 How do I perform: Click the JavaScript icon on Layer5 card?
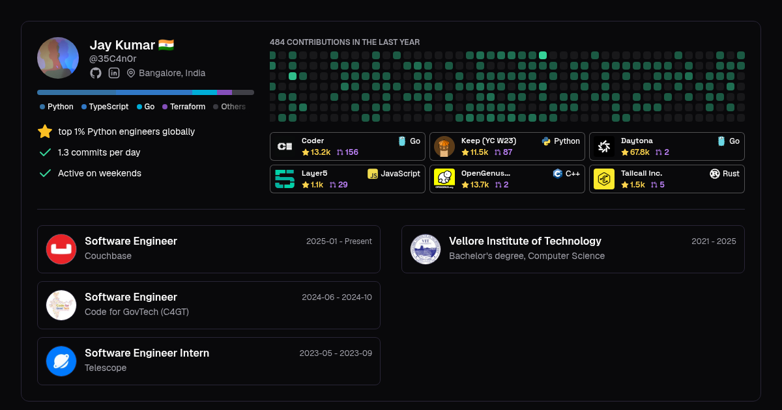(373, 174)
